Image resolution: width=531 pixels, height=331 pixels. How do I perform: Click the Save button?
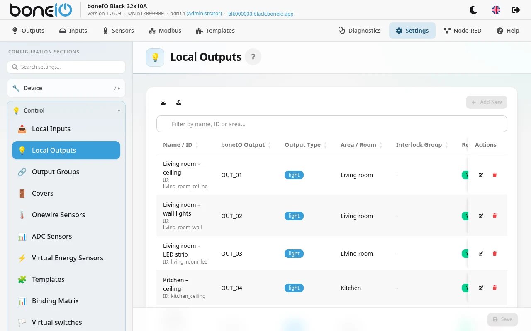502,319
